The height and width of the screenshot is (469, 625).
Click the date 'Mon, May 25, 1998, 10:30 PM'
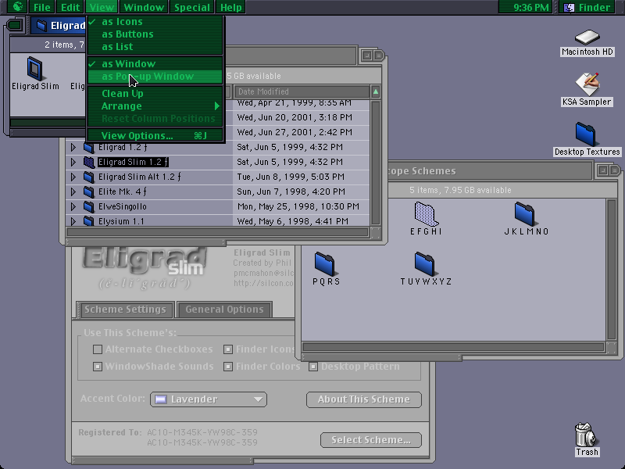click(298, 206)
